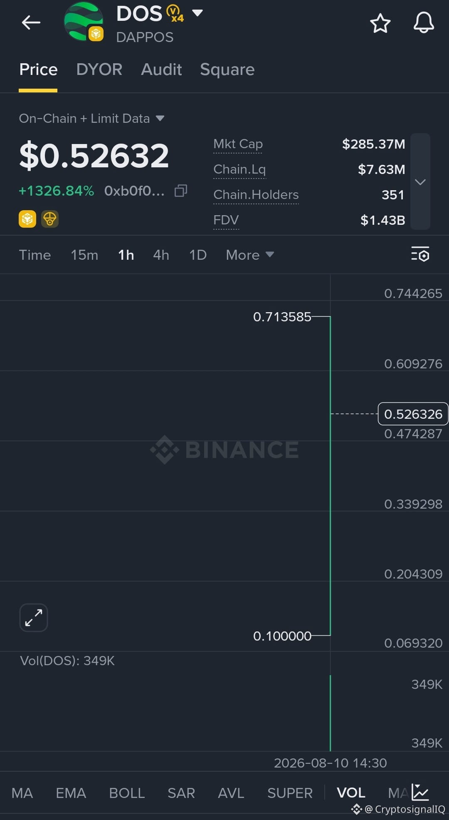
Task: Expand chart to fullscreen
Action: click(34, 618)
